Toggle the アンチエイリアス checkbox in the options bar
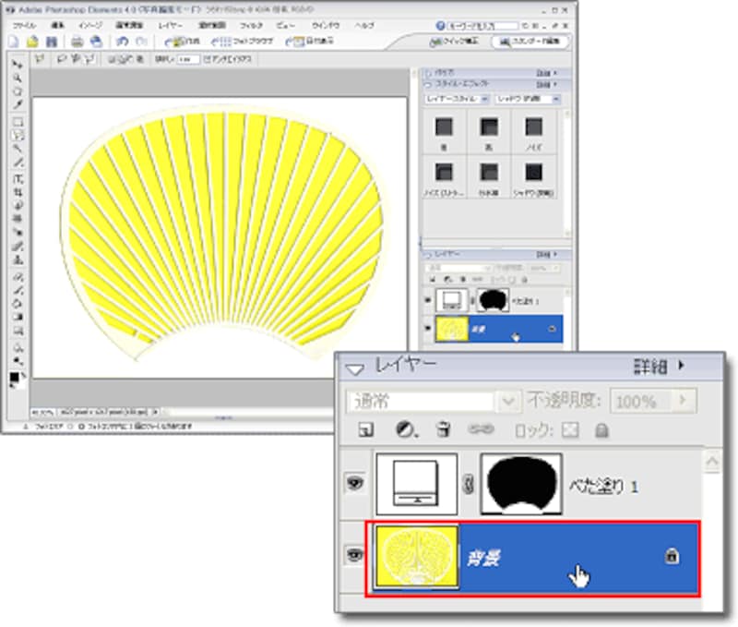The height and width of the screenshot is (627, 738). tap(208, 58)
